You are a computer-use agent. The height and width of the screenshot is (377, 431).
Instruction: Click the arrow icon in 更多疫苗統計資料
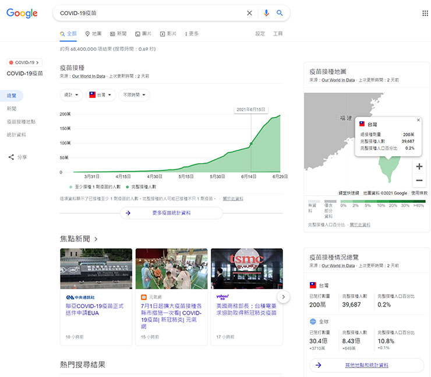[x=128, y=213]
